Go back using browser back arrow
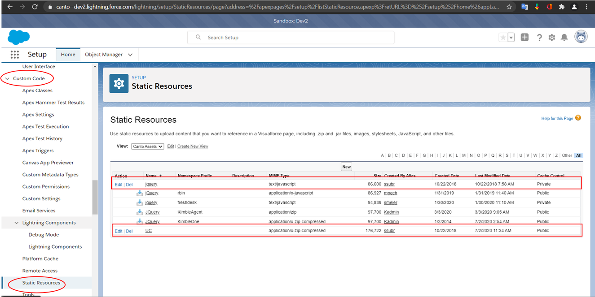 point(9,7)
